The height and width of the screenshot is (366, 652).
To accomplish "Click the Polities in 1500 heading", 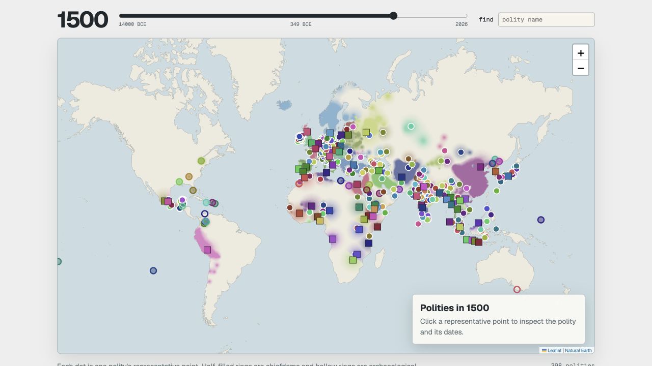I will click(x=454, y=308).
